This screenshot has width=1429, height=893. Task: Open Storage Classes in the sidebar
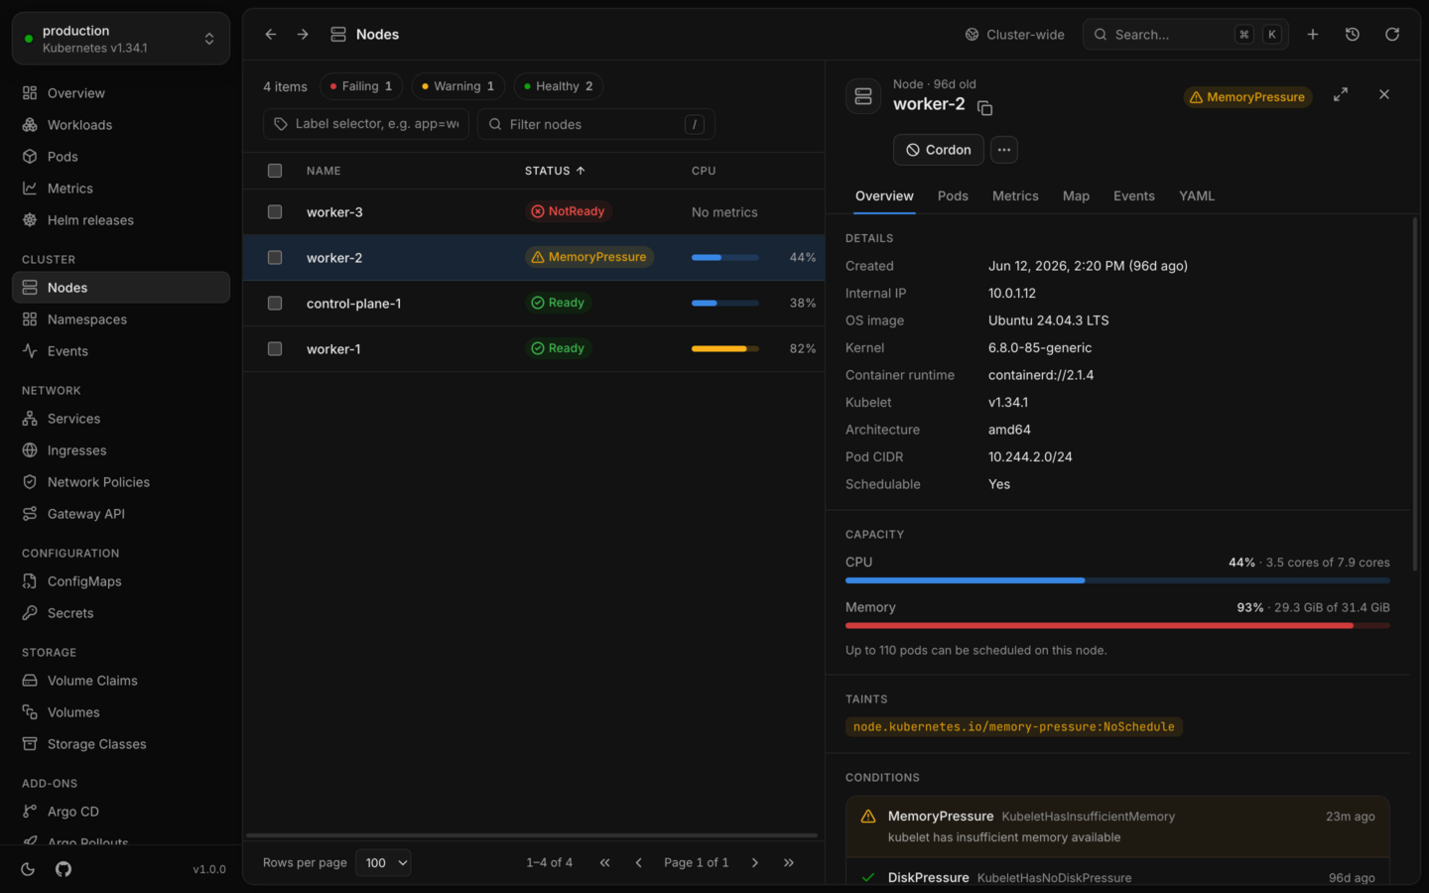[x=121, y=744]
